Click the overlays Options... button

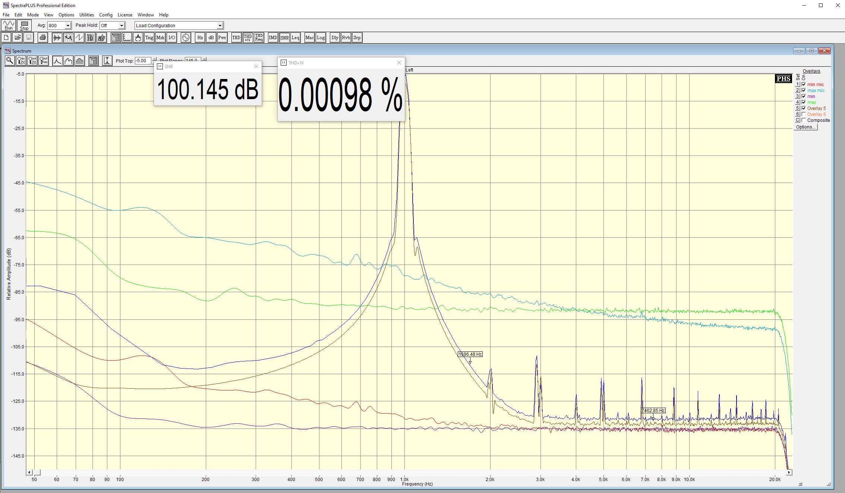[805, 127]
